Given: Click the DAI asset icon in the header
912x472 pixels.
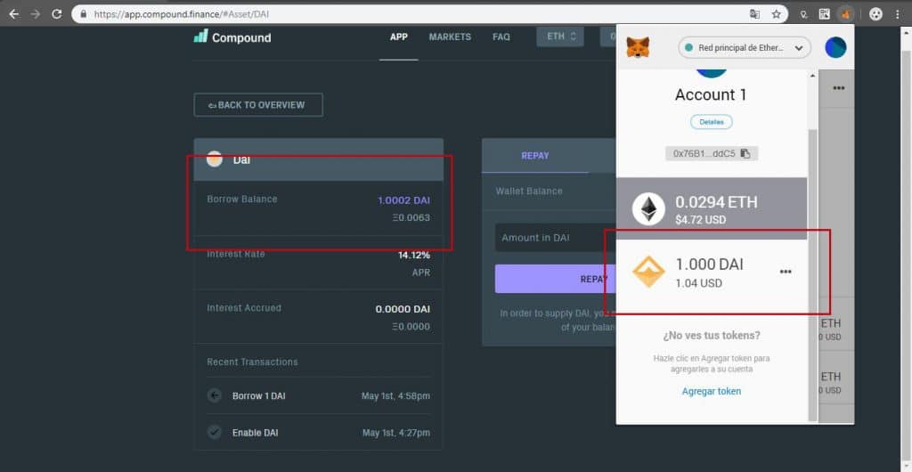Looking at the screenshot, I should point(215,159).
